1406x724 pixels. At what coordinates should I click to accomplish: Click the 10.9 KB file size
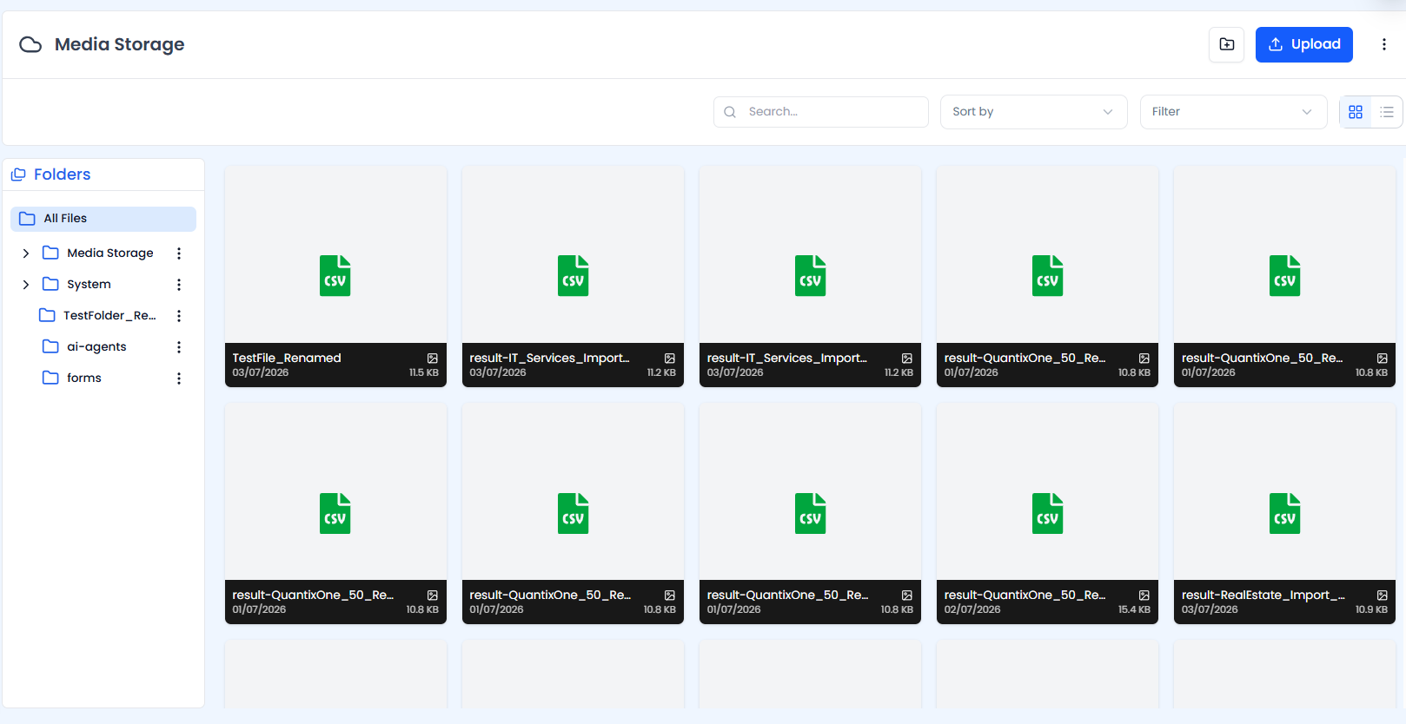[x=1371, y=610]
